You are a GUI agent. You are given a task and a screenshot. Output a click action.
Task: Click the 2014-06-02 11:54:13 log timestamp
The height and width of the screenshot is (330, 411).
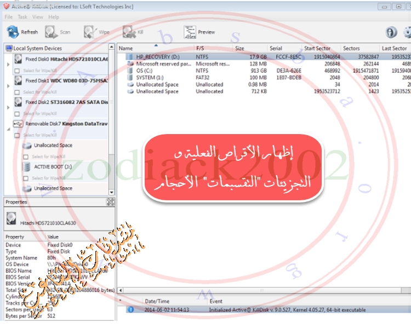167,310
